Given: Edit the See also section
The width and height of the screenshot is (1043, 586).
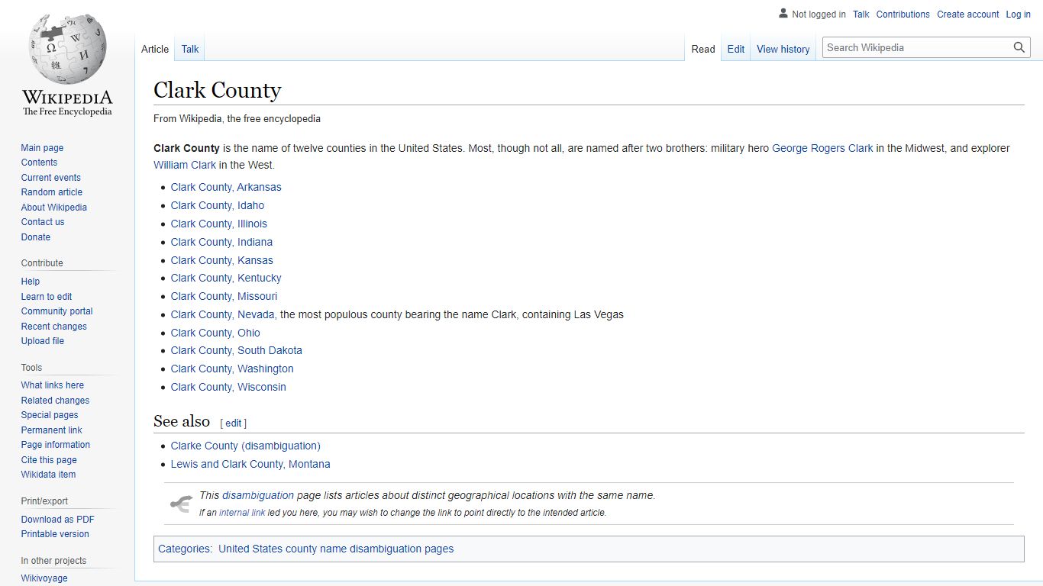Looking at the screenshot, I should (234, 423).
